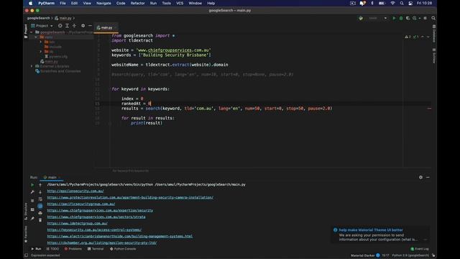
Task: Collapse the googleSearch root folder
Action: click(x=32, y=32)
